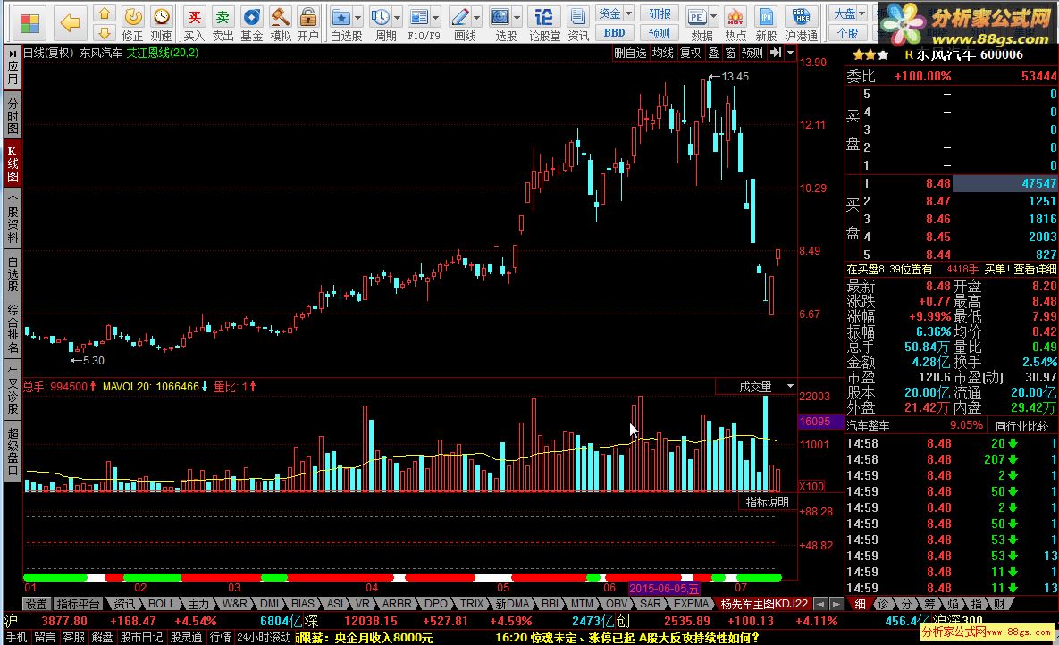Click 查看详细 view details link

click(x=1035, y=269)
